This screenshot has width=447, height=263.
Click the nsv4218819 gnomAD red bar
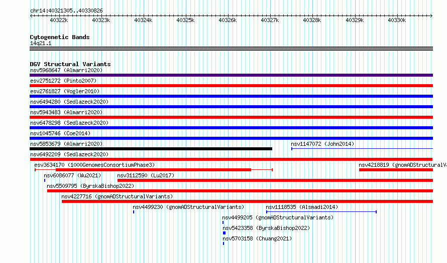pos(396,170)
